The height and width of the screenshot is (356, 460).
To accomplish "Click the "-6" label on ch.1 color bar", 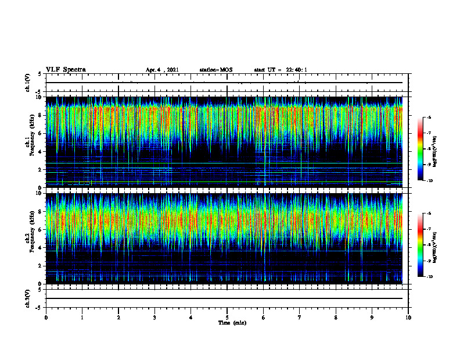I will [429, 117].
